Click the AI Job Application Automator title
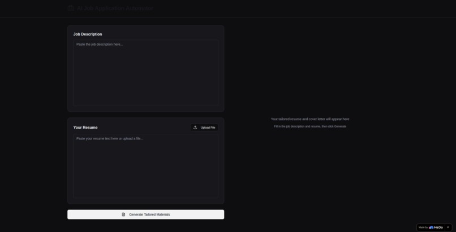Image resolution: width=456 pixels, height=232 pixels. coord(115,8)
